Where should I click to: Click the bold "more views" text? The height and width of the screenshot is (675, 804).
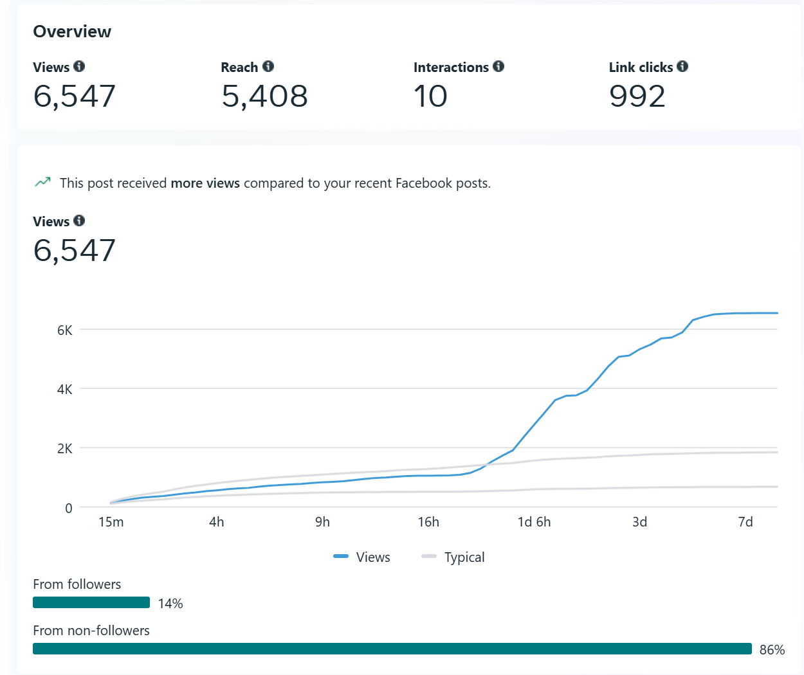pyautogui.click(x=205, y=183)
